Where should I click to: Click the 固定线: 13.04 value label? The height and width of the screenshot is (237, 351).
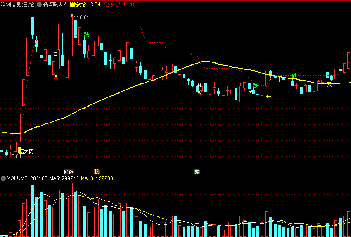point(85,5)
